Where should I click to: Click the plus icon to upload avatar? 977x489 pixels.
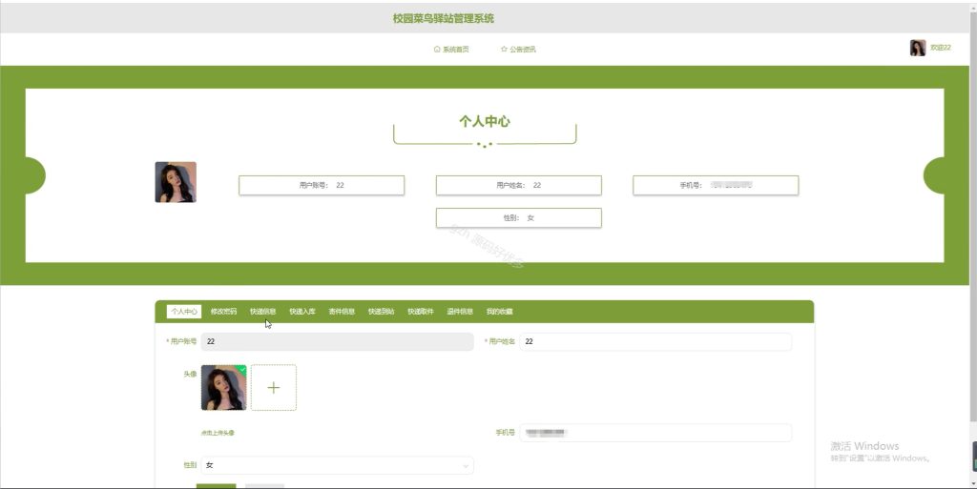(x=274, y=388)
